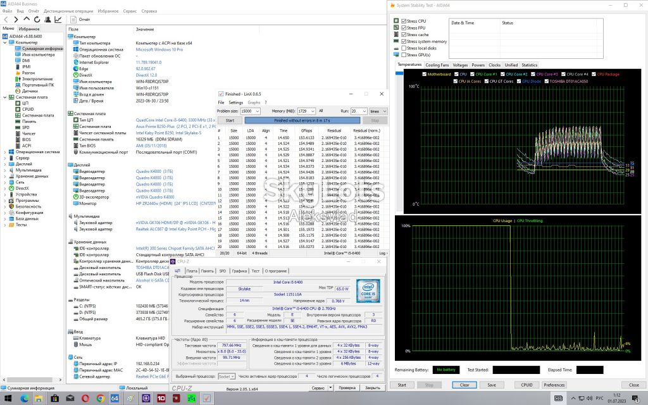Click Clear in System Stability Test
The image size is (648, 405).
(x=464, y=385)
